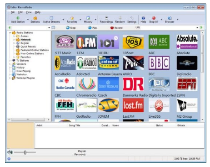Click the small window icon beside the combo box
210x167 pixels.
click(x=53, y=27)
